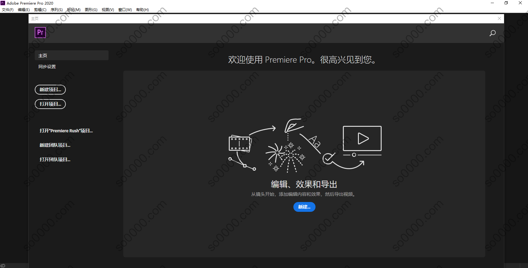Select 同步设置 in the sidebar
The image size is (528, 268).
(x=47, y=67)
